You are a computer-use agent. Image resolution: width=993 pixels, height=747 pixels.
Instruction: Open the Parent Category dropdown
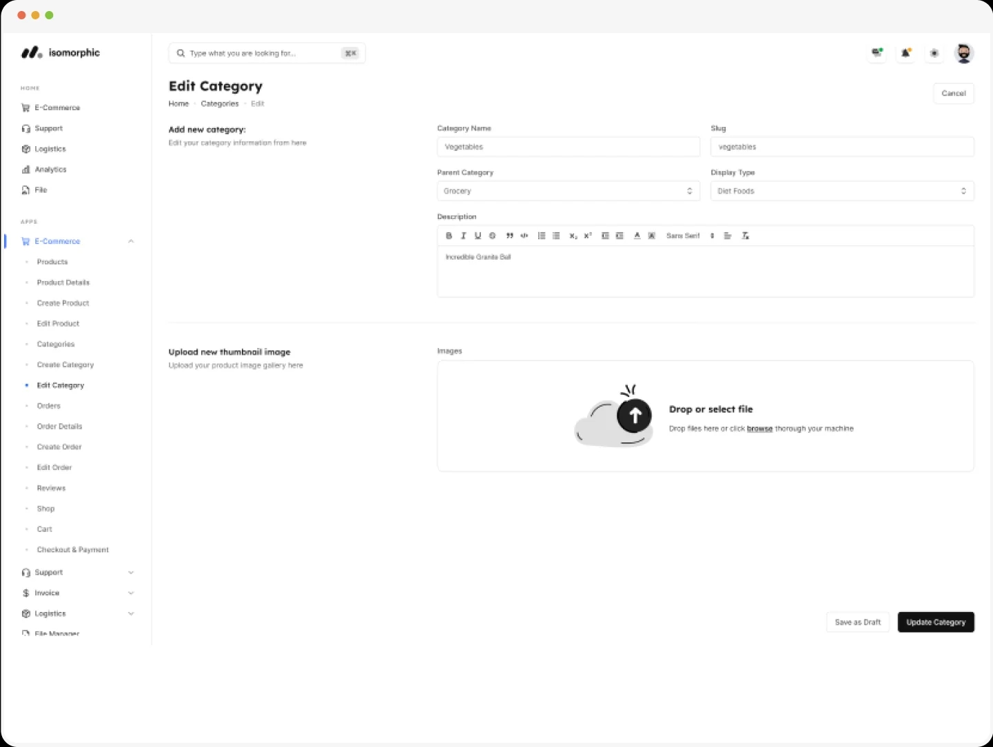coord(569,191)
